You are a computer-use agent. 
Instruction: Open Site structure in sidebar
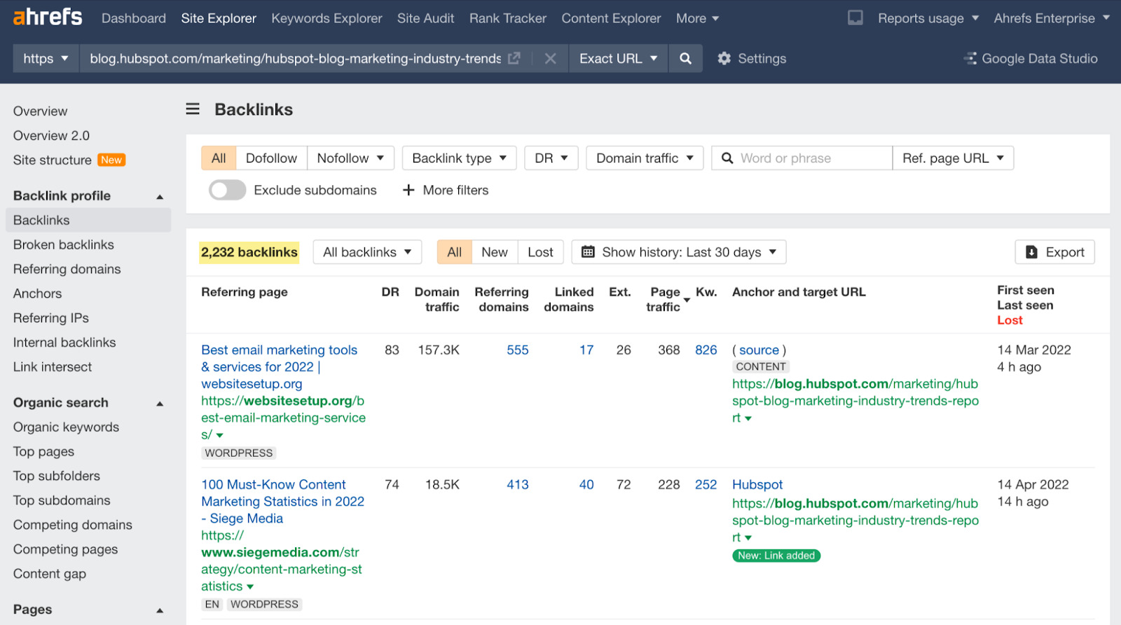pos(53,160)
